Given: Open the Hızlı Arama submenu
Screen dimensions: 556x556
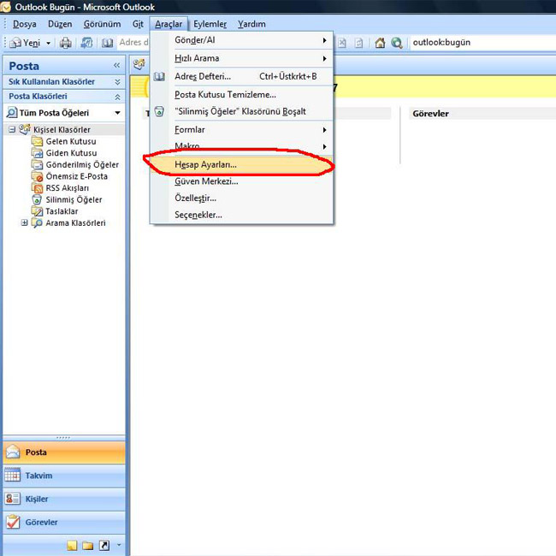Looking at the screenshot, I should 241,58.
